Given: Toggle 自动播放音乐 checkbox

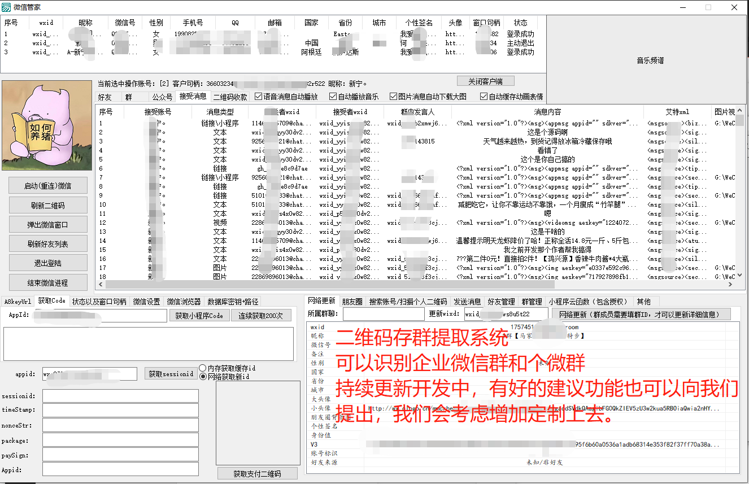Looking at the screenshot, I should 354,97.
